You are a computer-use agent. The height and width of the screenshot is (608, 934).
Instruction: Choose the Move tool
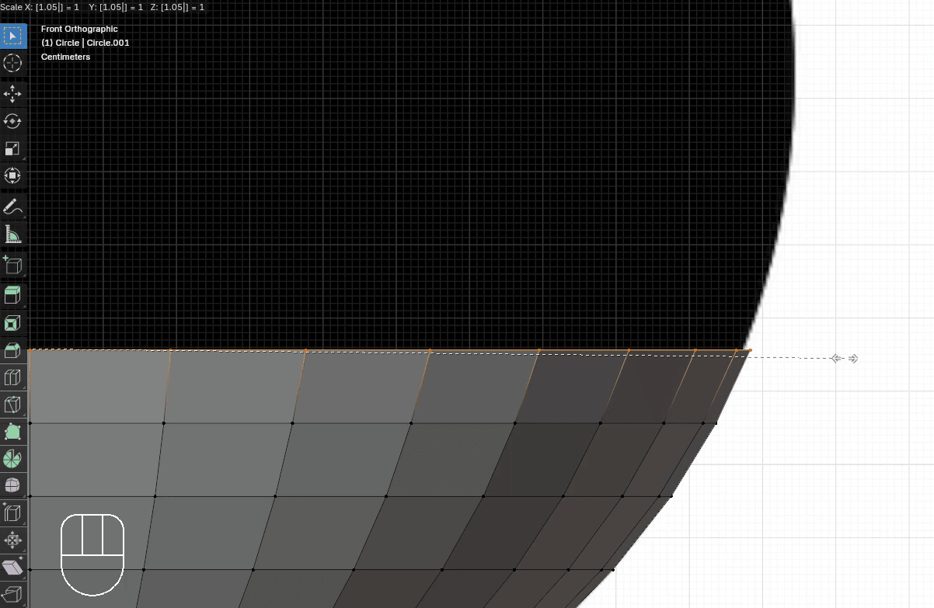pyautogui.click(x=13, y=94)
